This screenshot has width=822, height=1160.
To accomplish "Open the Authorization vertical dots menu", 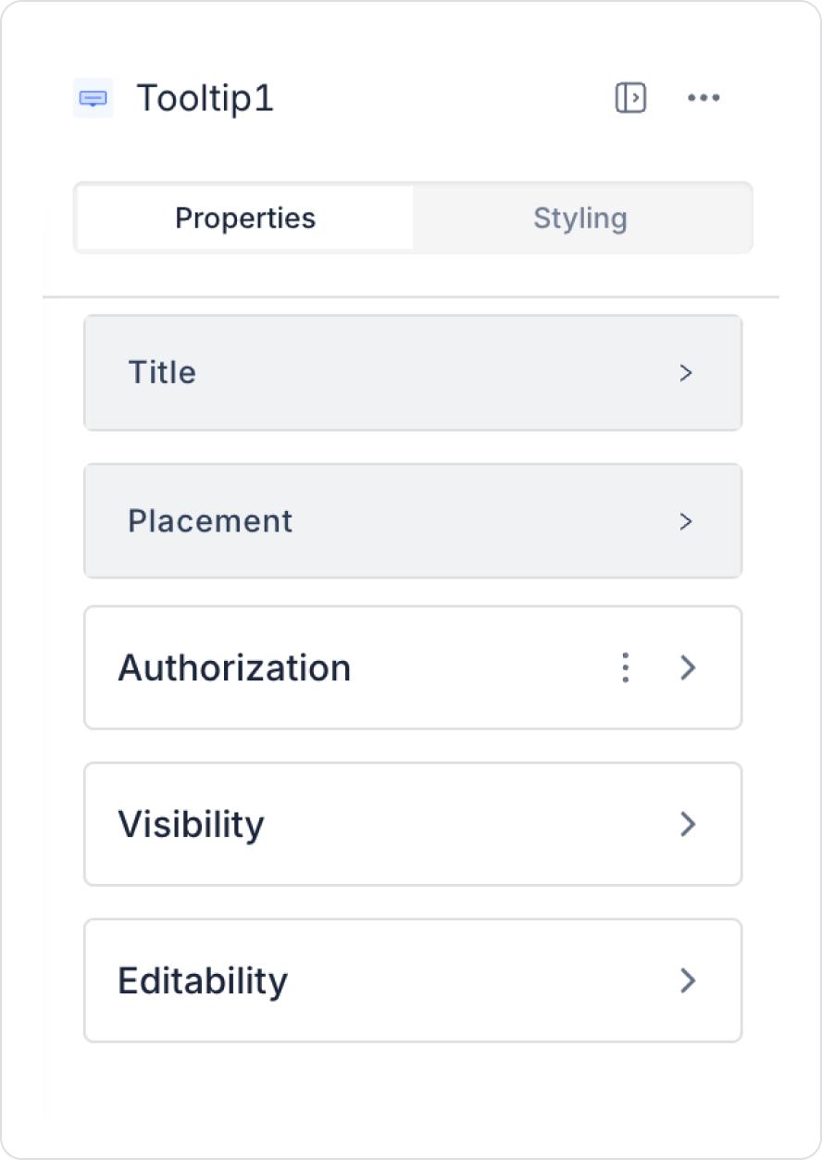I will point(626,667).
